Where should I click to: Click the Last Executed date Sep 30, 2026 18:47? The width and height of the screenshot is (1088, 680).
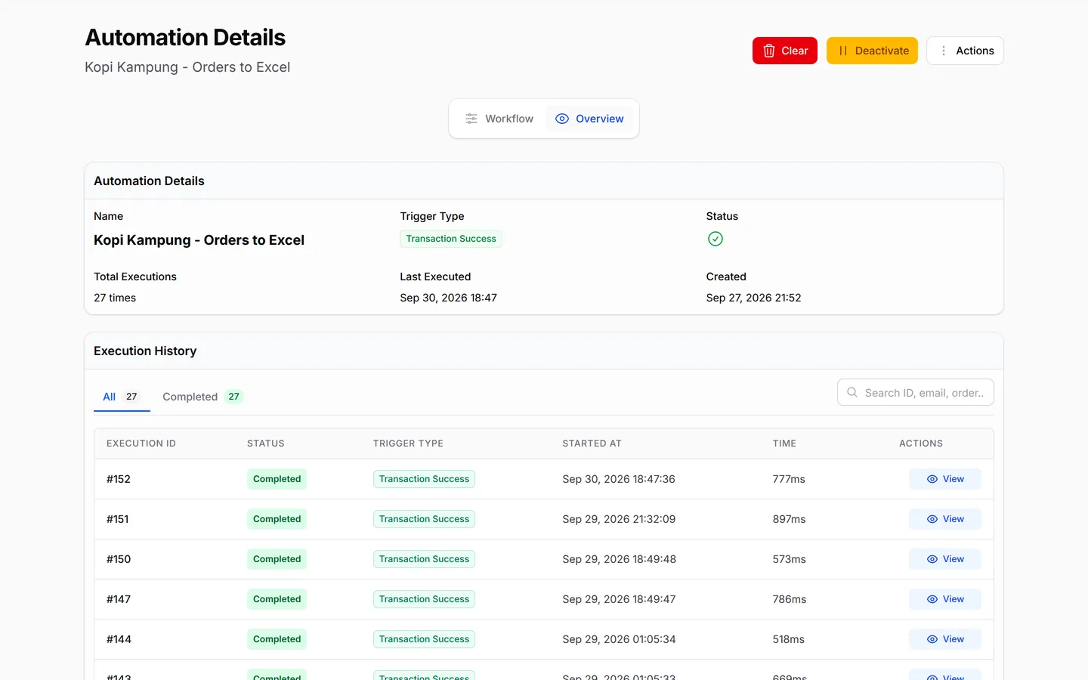click(448, 298)
